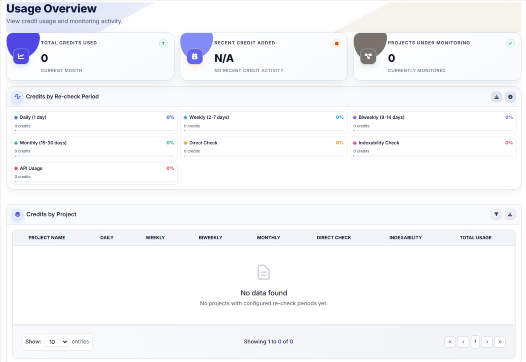Screen dimensions: 526x362
Task: Open info for Credits by Re-check Period
Action: click(510, 97)
